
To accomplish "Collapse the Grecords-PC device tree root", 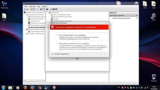I will point(47,12).
